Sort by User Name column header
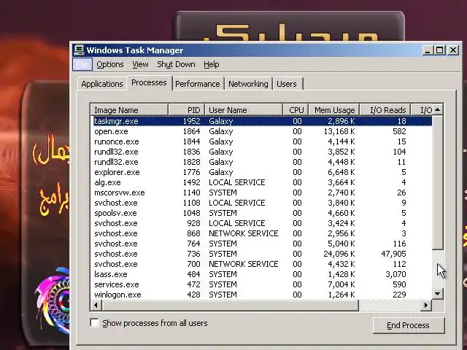The image size is (467, 350). (244, 110)
